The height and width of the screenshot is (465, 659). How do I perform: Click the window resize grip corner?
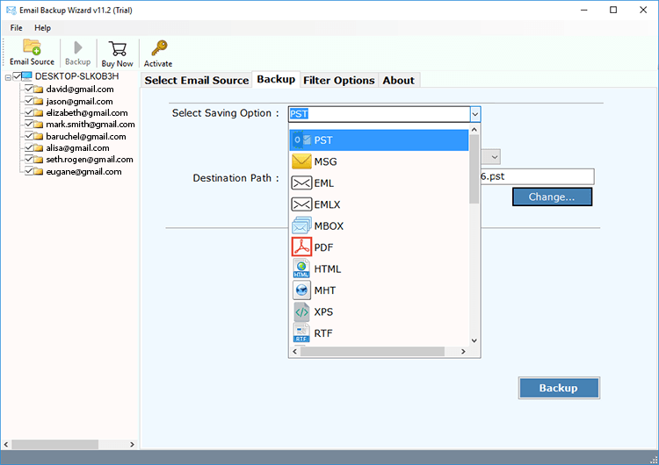[x=654, y=460]
